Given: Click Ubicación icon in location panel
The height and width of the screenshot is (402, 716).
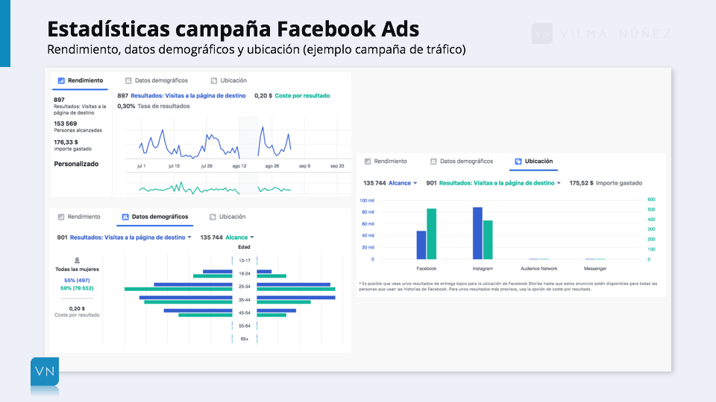Looking at the screenshot, I should pos(518,162).
